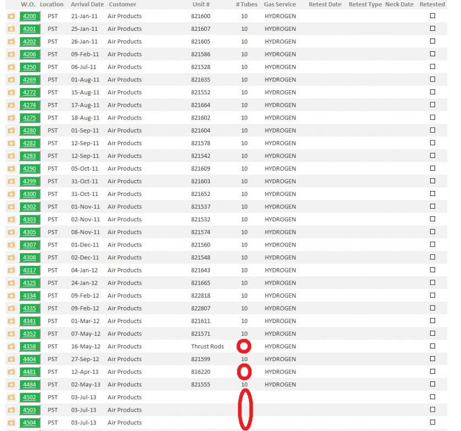Click the folder icon beside work order 4202
This screenshot has height=431, width=461.
pos(12,41)
